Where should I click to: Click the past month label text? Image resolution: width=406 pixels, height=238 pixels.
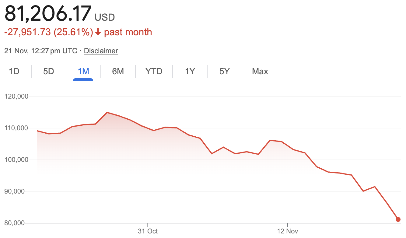pos(128,32)
